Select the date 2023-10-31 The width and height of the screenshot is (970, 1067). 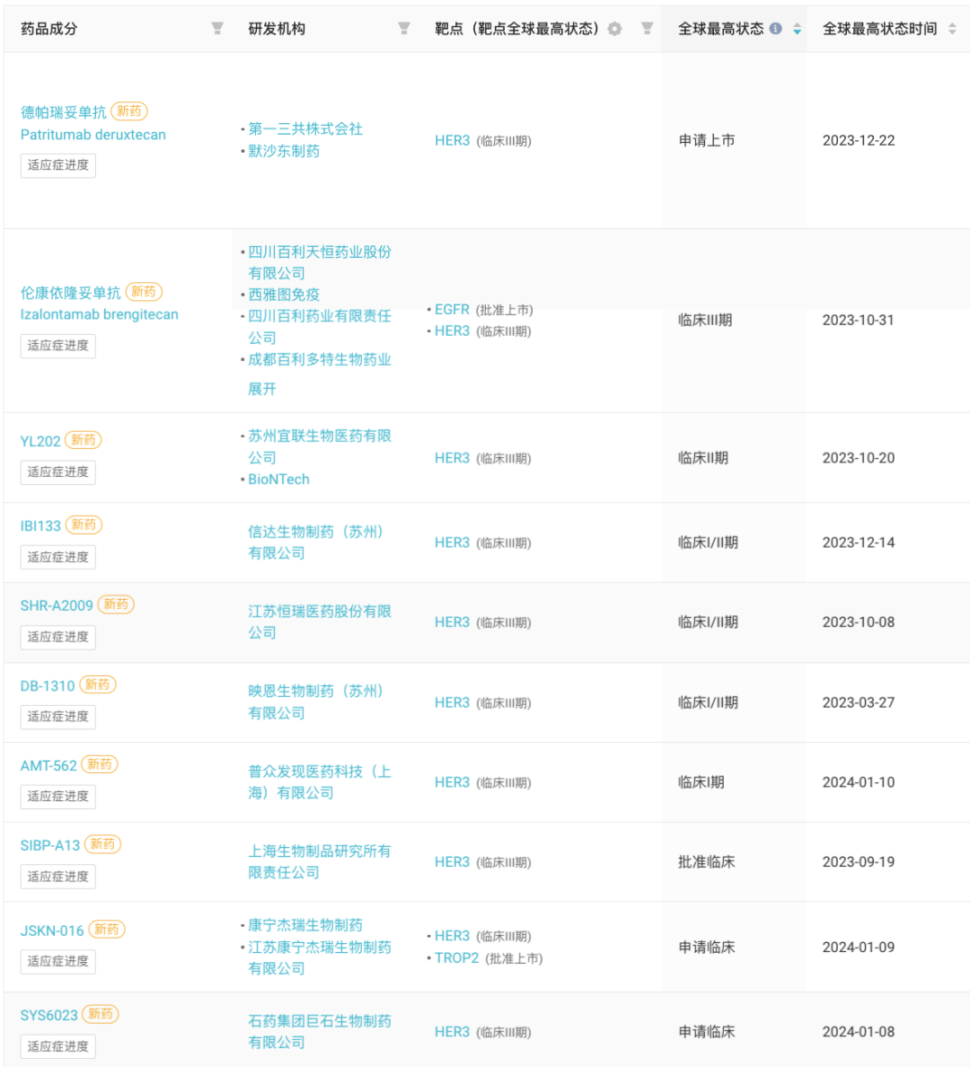[858, 320]
